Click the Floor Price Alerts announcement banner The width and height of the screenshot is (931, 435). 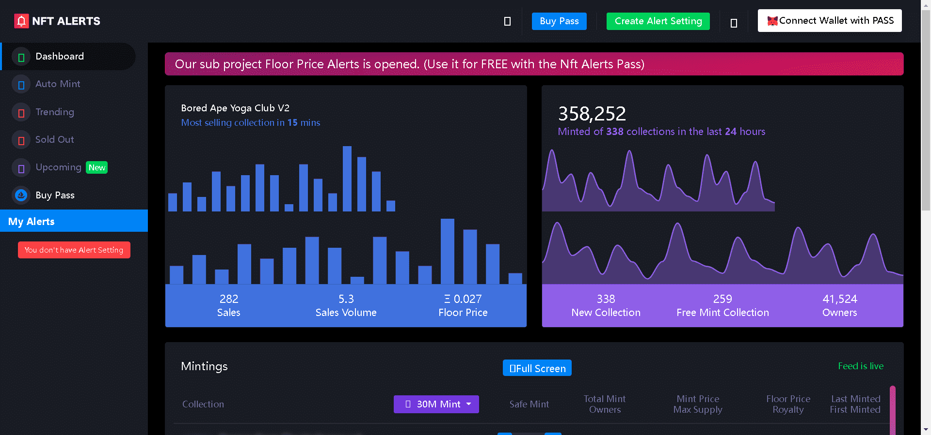534,64
